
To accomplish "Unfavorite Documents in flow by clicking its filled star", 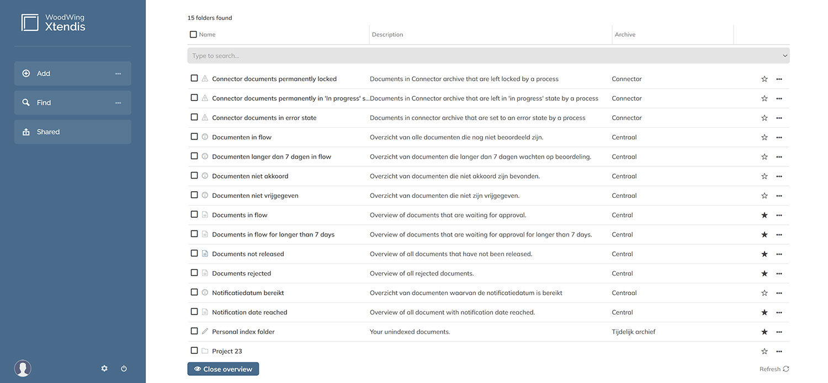I will [764, 214].
